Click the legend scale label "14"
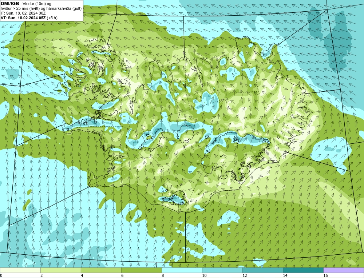Viewport: 364px width, 278px height. (x=285, y=275)
